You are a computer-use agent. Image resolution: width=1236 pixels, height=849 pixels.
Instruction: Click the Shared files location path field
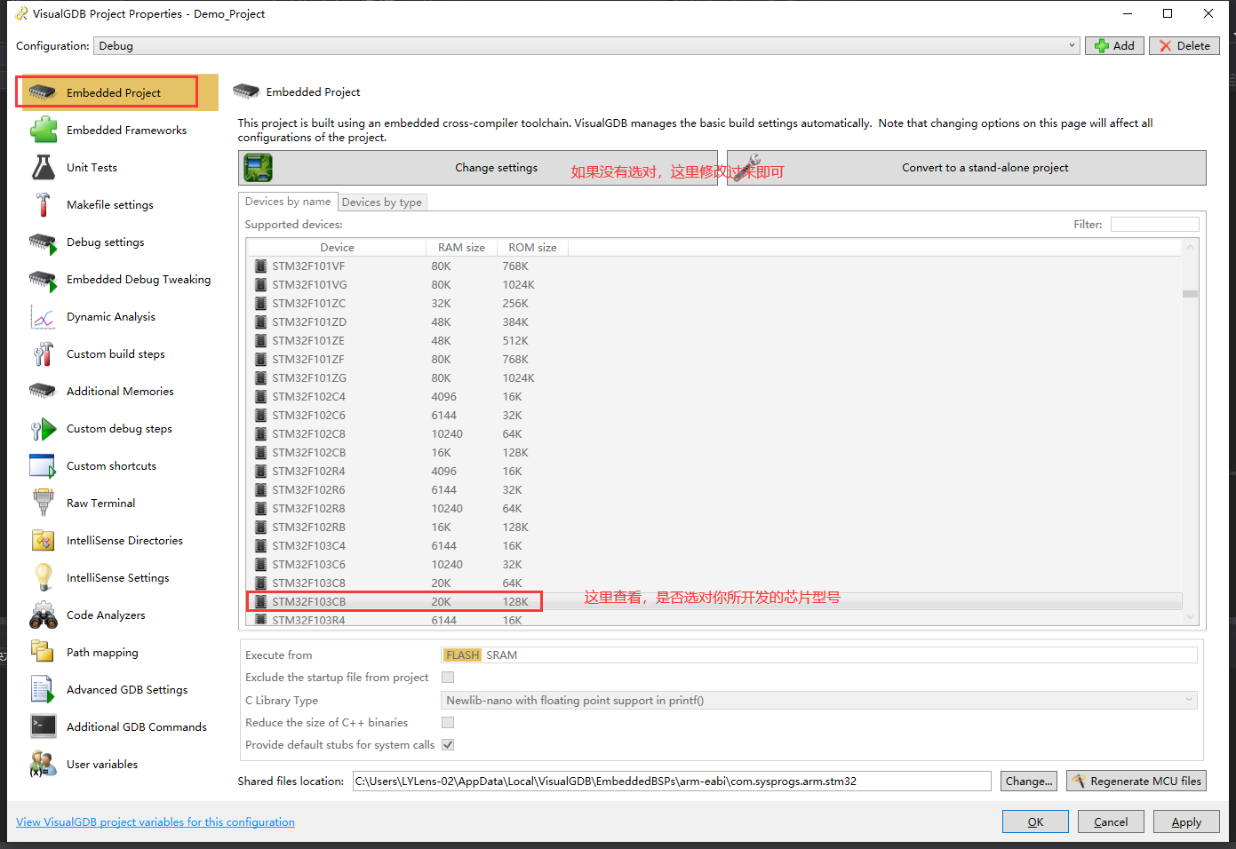point(672,782)
